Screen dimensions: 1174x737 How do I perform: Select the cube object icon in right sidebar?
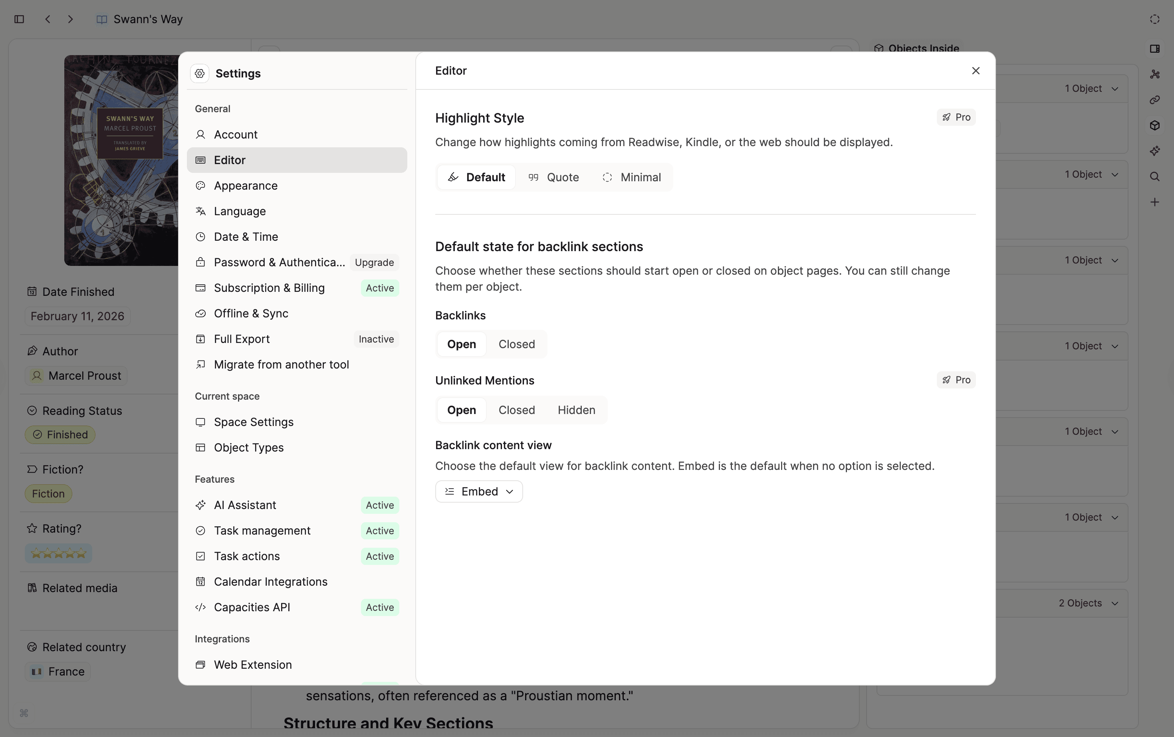1154,125
